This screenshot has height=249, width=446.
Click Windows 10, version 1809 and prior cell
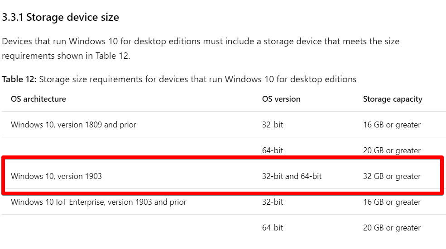pyautogui.click(x=73, y=125)
